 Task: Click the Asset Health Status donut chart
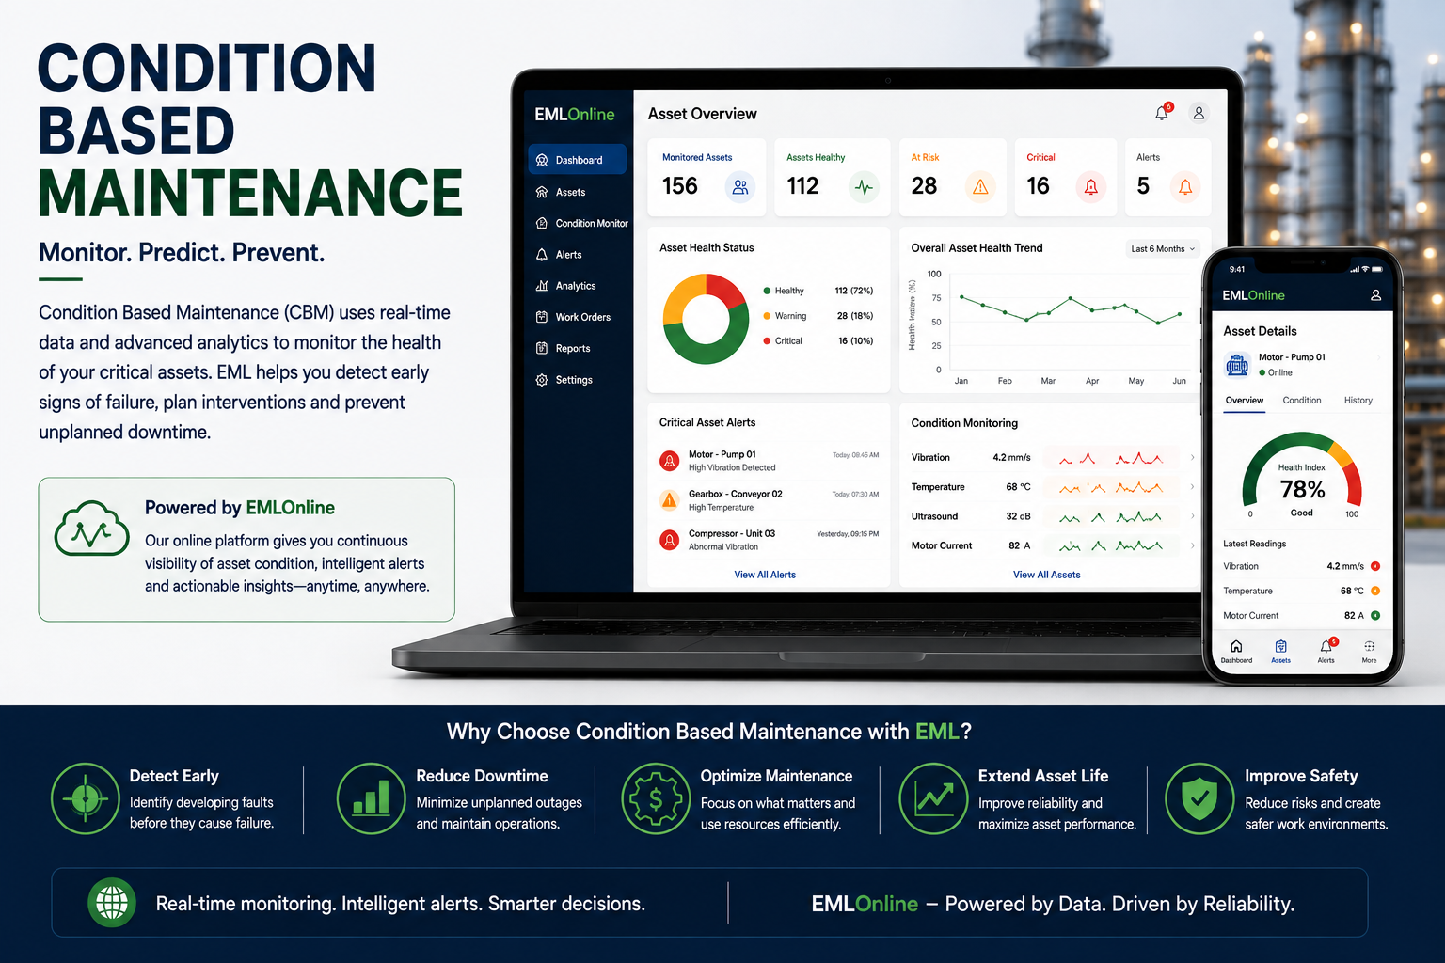click(706, 319)
